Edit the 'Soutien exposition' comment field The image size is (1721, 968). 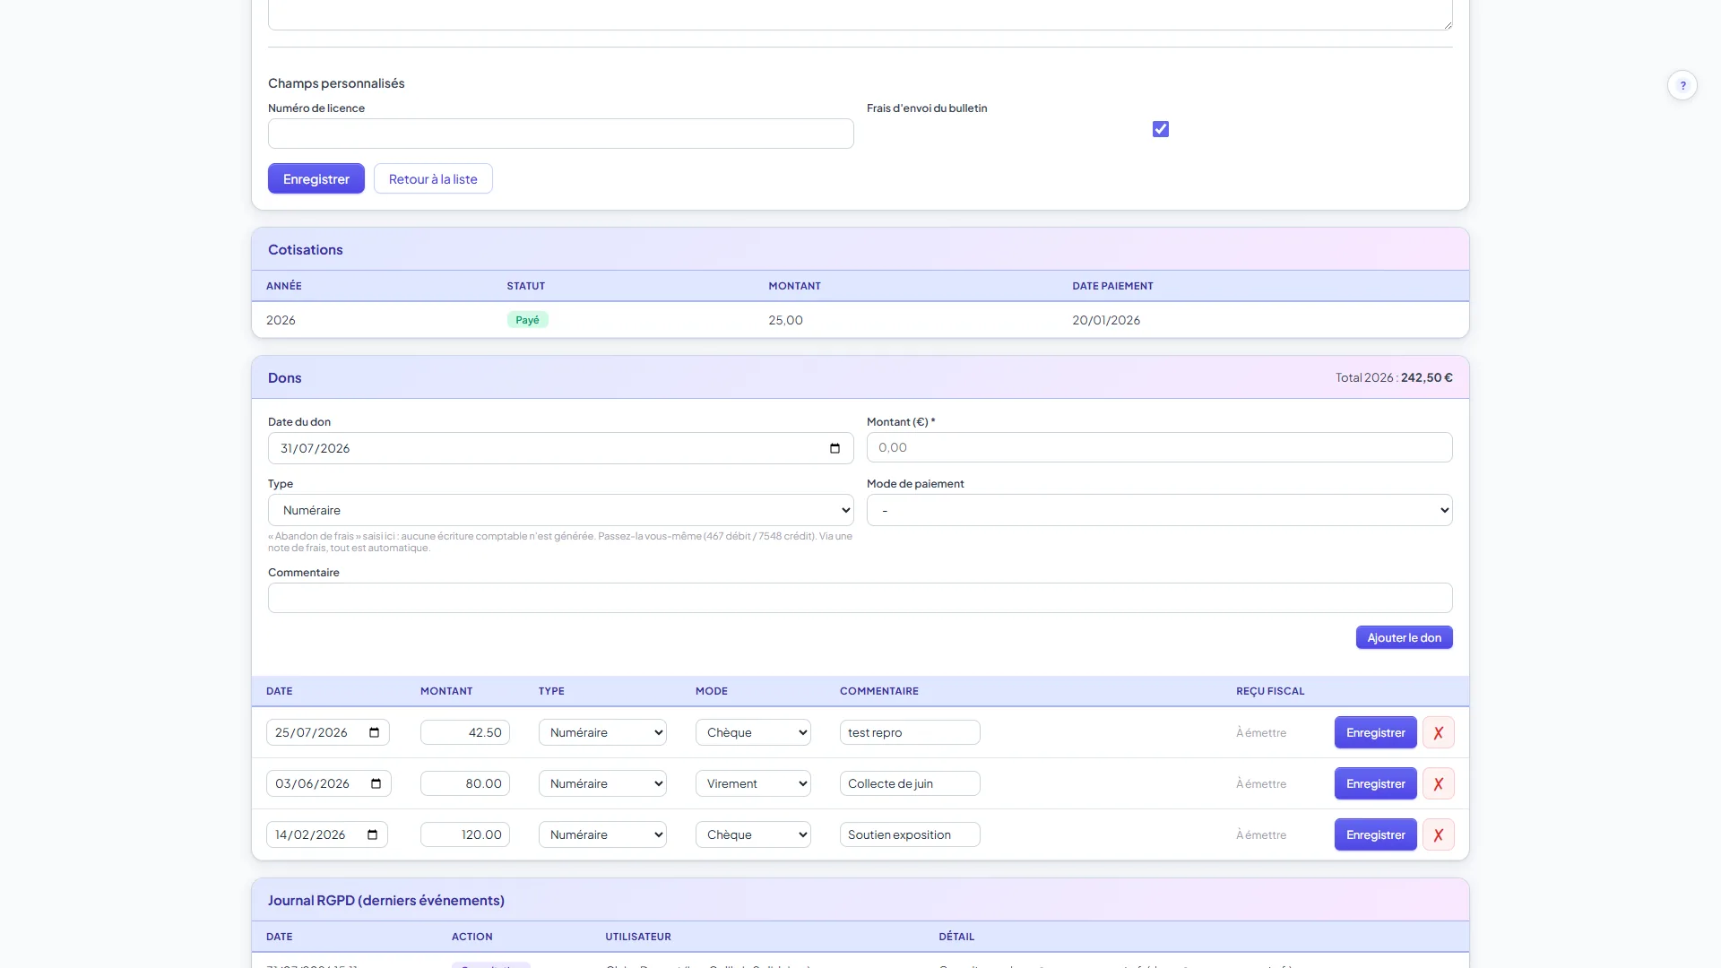(x=910, y=834)
